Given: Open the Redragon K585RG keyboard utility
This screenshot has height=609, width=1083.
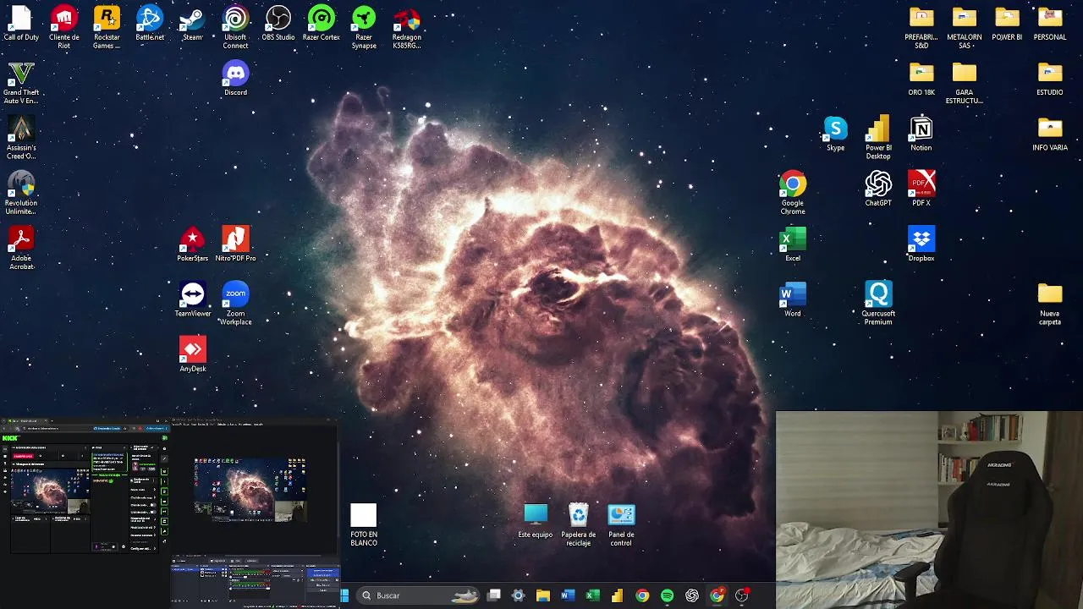Looking at the screenshot, I should click(407, 27).
